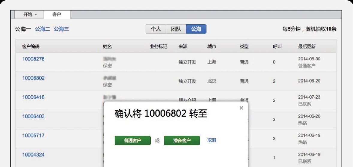Open customer 10005717
Screen dimensions: 353x167
click(33, 136)
